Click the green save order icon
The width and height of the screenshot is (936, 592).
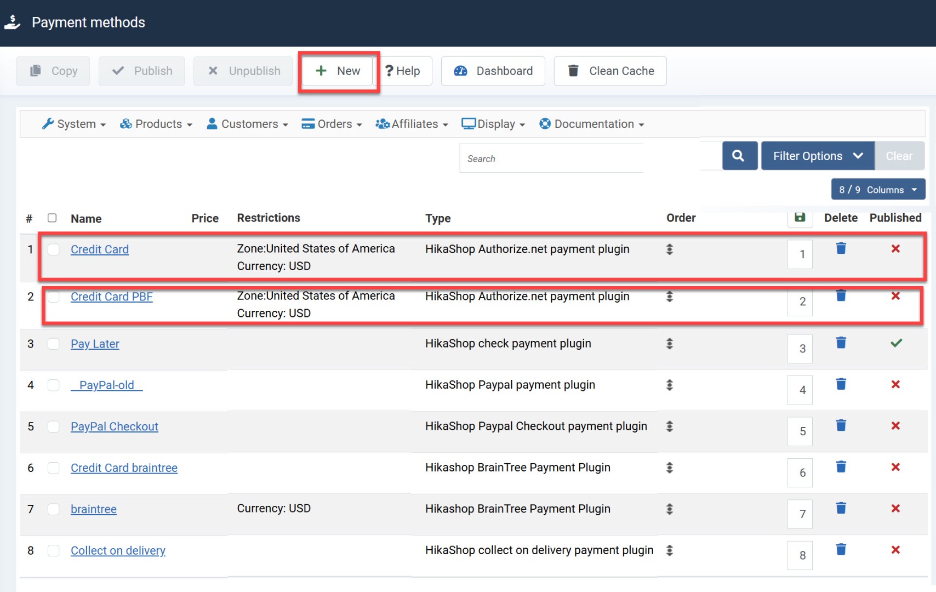[x=800, y=218]
